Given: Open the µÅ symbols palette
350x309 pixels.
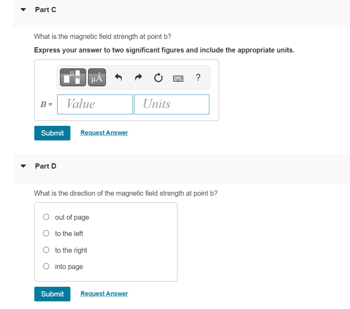Looking at the screenshot, I should pos(97,77).
